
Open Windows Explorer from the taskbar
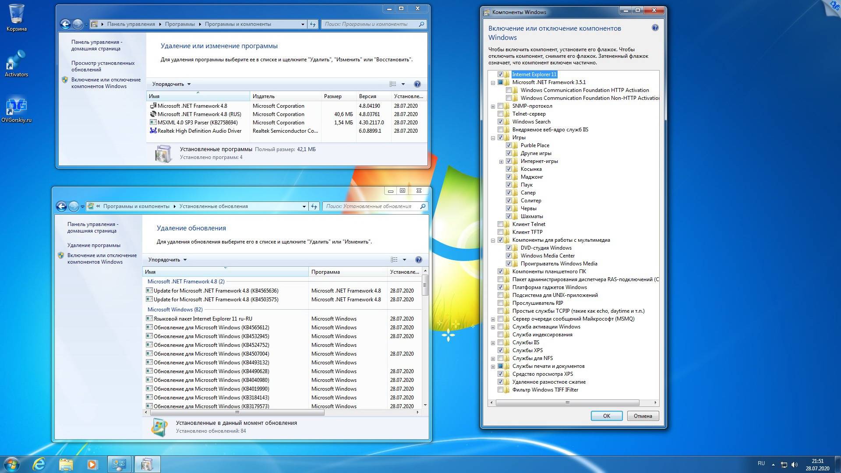click(x=66, y=464)
